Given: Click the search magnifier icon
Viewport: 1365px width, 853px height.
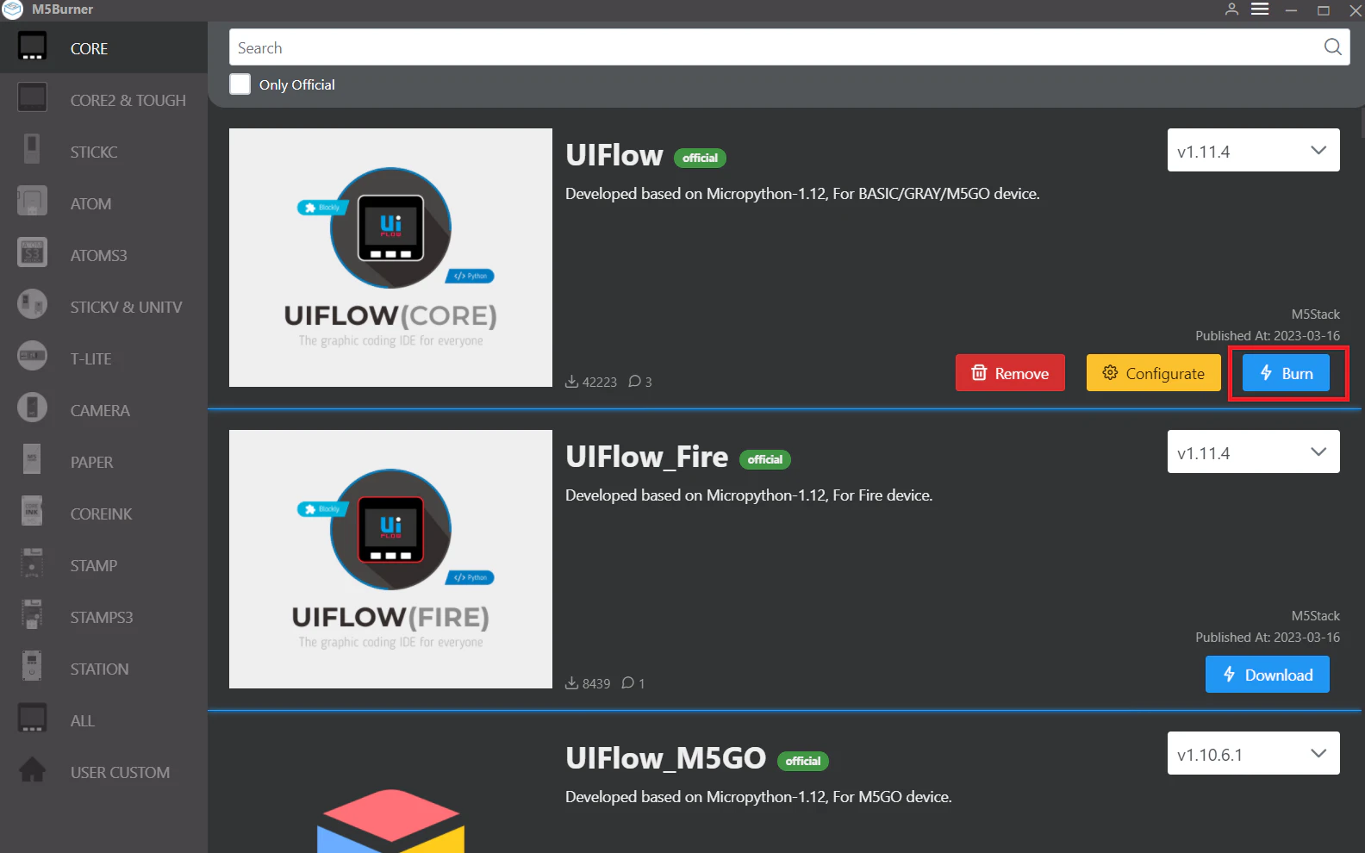Looking at the screenshot, I should pos(1332,47).
